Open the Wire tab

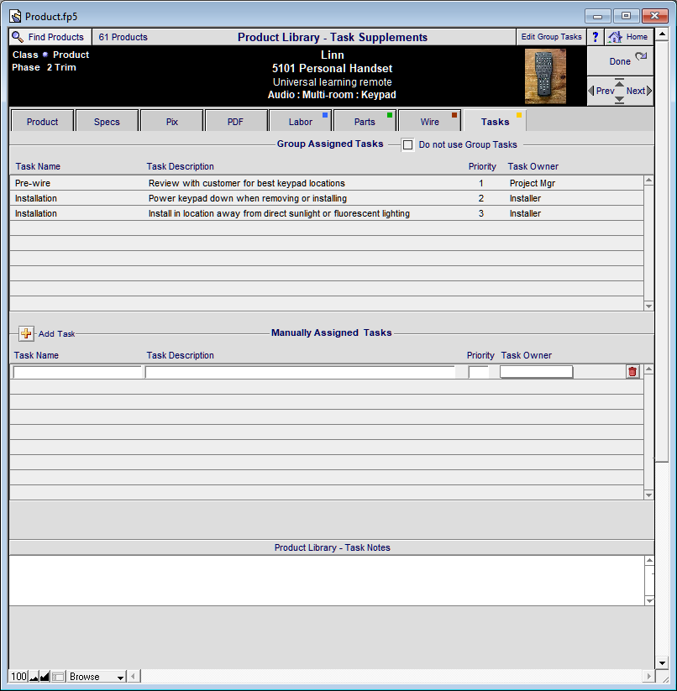click(429, 122)
